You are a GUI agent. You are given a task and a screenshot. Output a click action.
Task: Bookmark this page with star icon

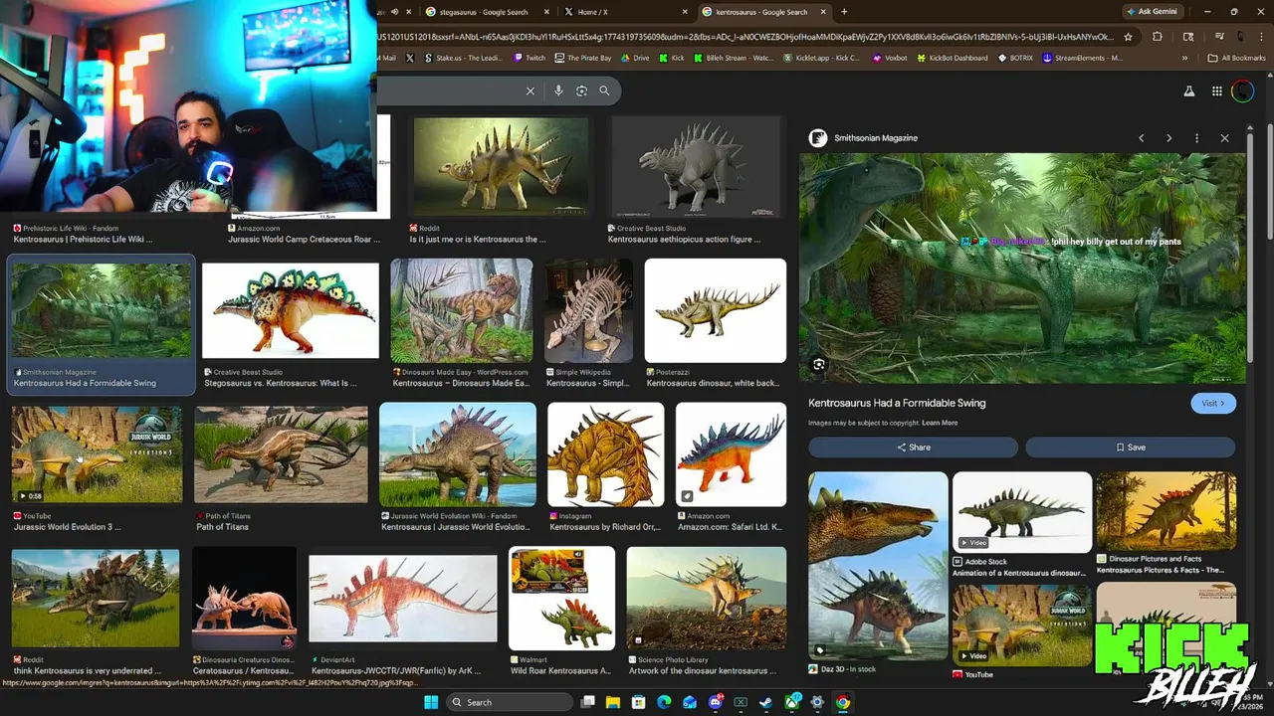pos(1128,37)
